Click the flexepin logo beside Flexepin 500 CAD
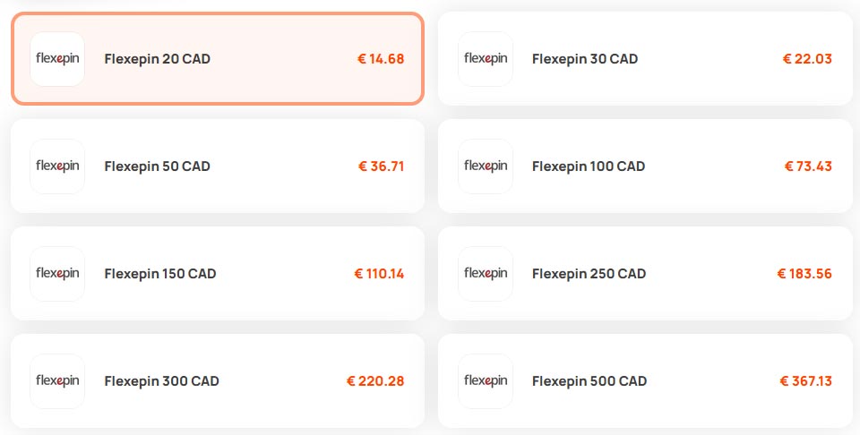Image resolution: width=860 pixels, height=435 pixels. tap(486, 380)
